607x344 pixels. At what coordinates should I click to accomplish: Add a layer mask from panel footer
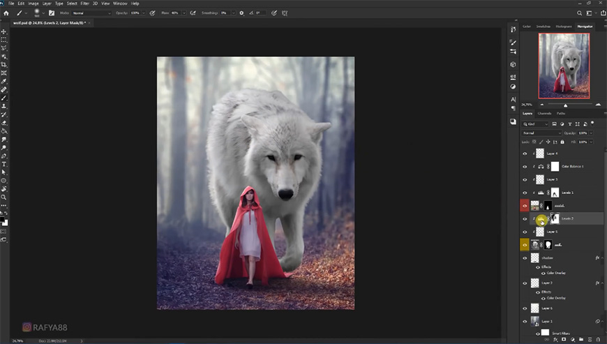pos(564,339)
